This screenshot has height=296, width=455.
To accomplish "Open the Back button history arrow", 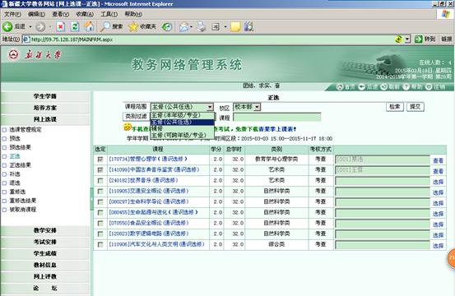I will click(x=30, y=27).
